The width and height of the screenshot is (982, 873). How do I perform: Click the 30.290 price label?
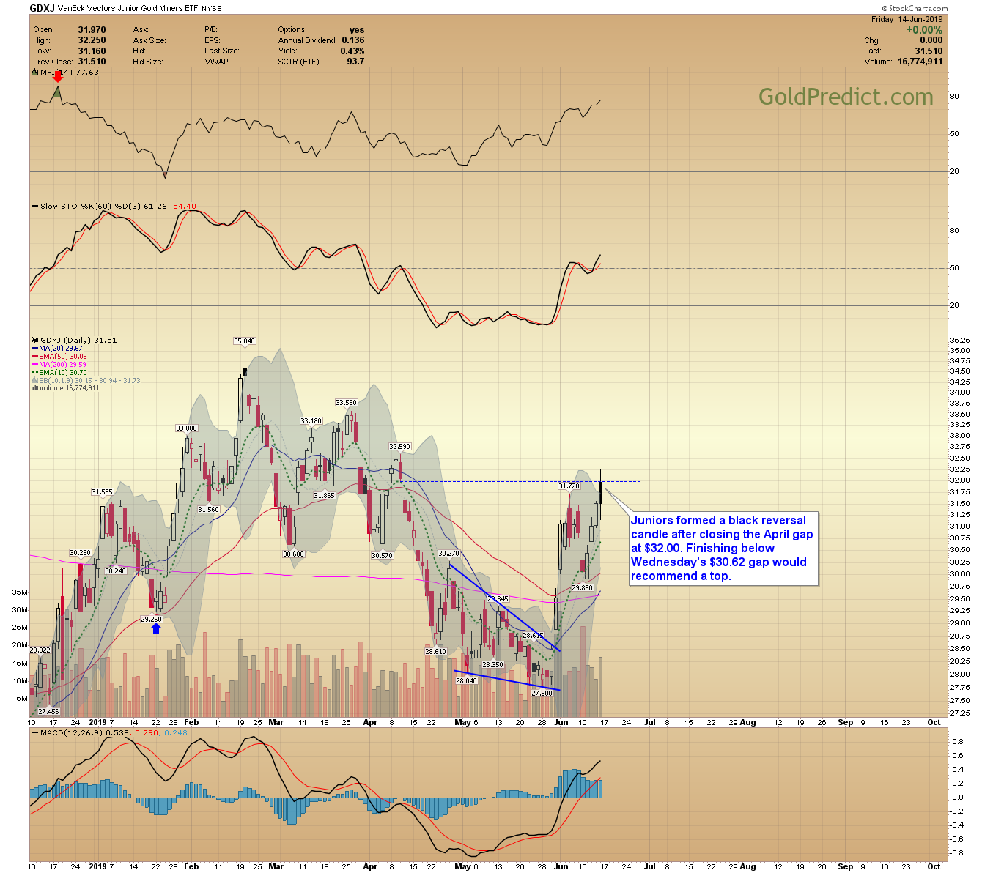click(x=80, y=553)
